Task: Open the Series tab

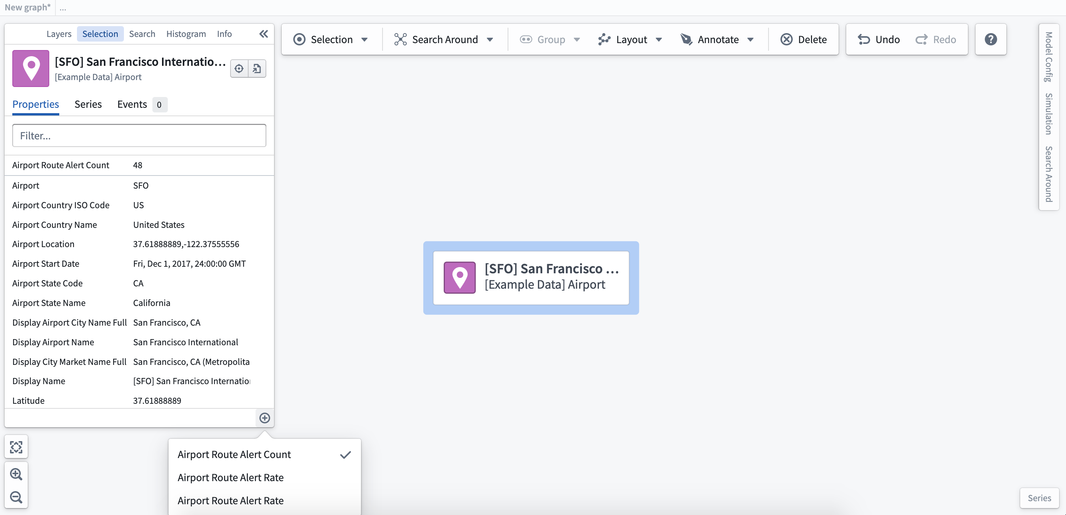Action: (88, 104)
